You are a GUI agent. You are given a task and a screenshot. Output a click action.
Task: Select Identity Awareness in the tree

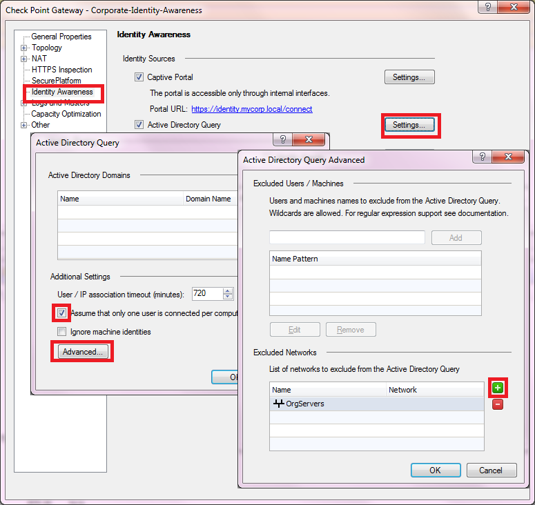coord(62,92)
